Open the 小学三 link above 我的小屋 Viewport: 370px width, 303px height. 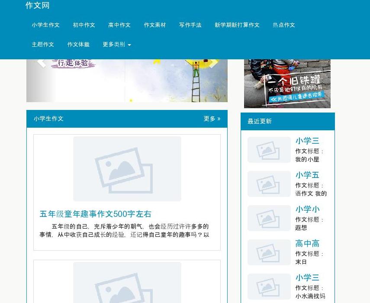point(307,141)
